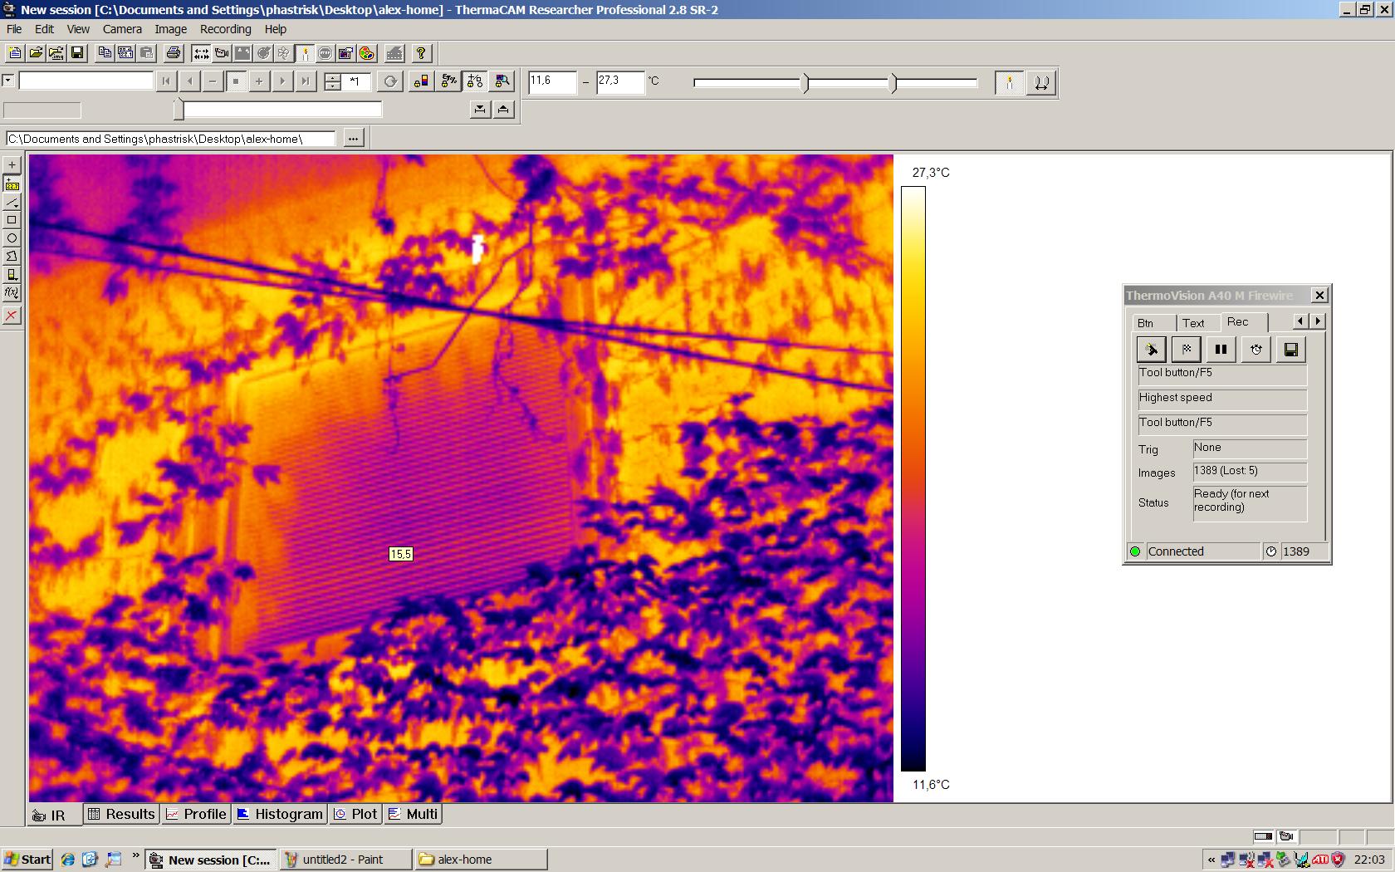Switch to the Histogram tab
The width and height of the screenshot is (1395, 872).
(280, 814)
